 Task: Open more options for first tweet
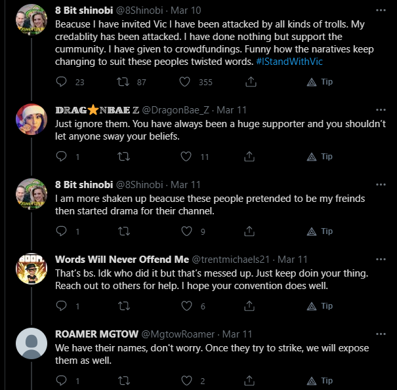(381, 10)
